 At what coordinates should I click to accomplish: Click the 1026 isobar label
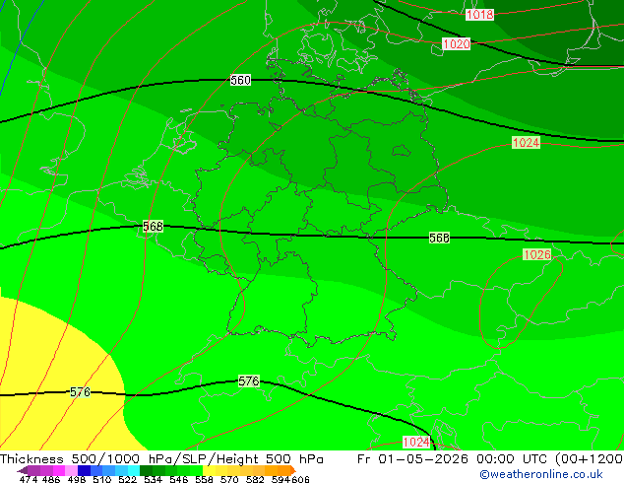537,254
